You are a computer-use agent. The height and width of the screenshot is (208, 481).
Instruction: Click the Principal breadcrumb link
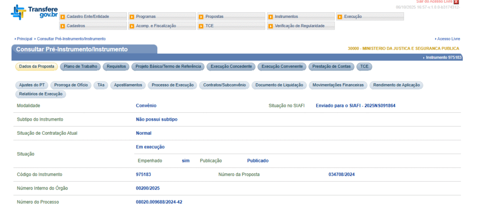[x=24, y=39]
